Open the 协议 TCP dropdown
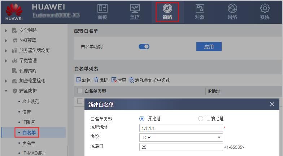283x156 pixels. [181, 137]
